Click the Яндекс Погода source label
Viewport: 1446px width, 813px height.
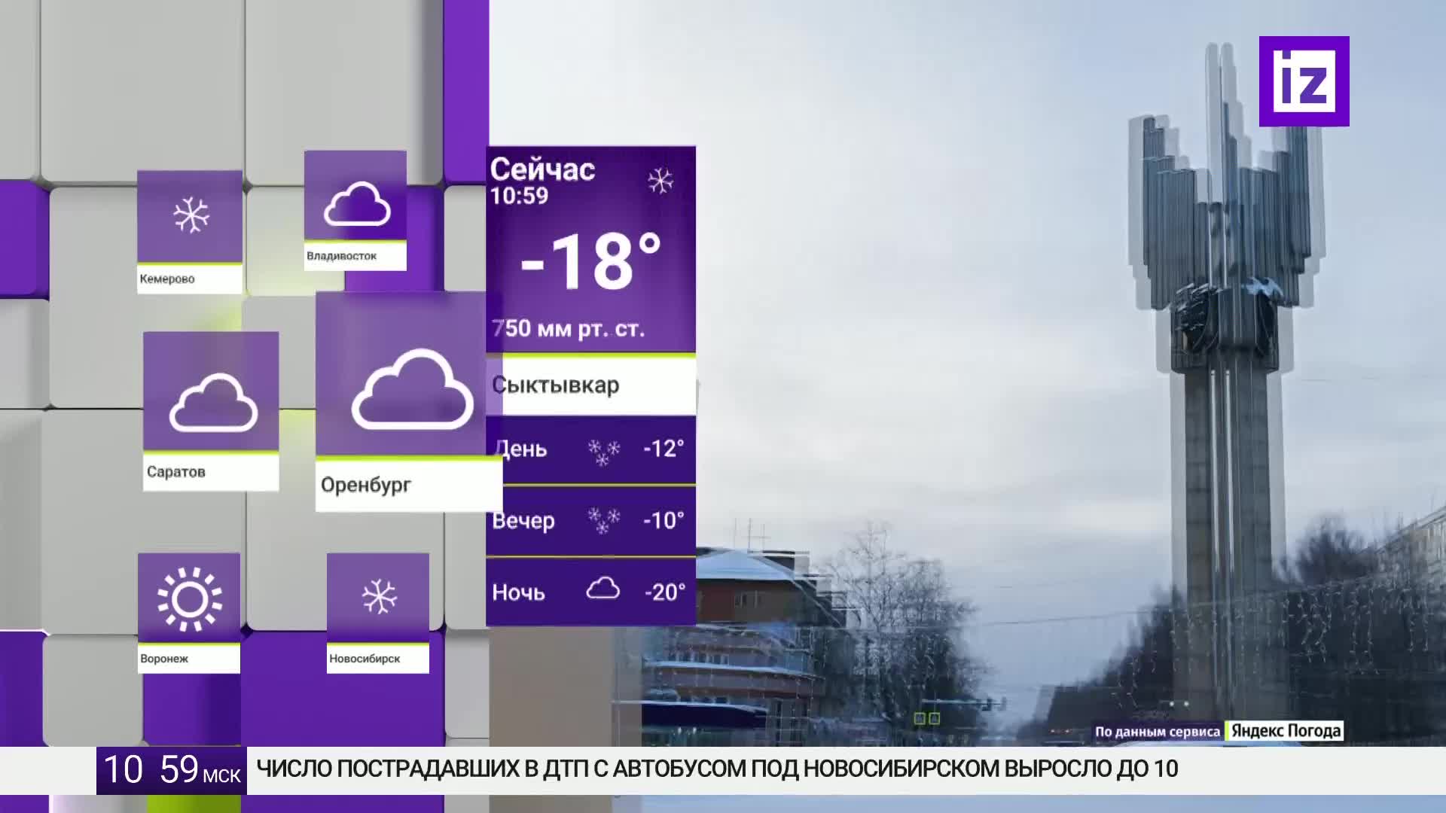[x=1286, y=731]
